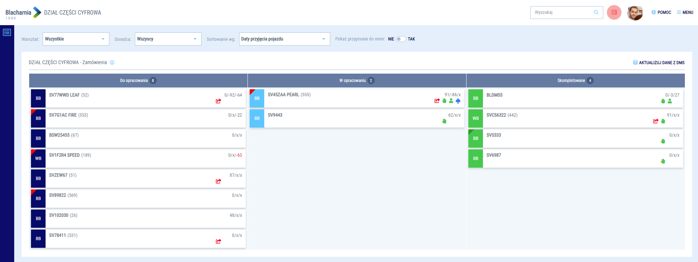Open the Warsztat dropdown
This screenshot has width=698, height=262.
76,39
